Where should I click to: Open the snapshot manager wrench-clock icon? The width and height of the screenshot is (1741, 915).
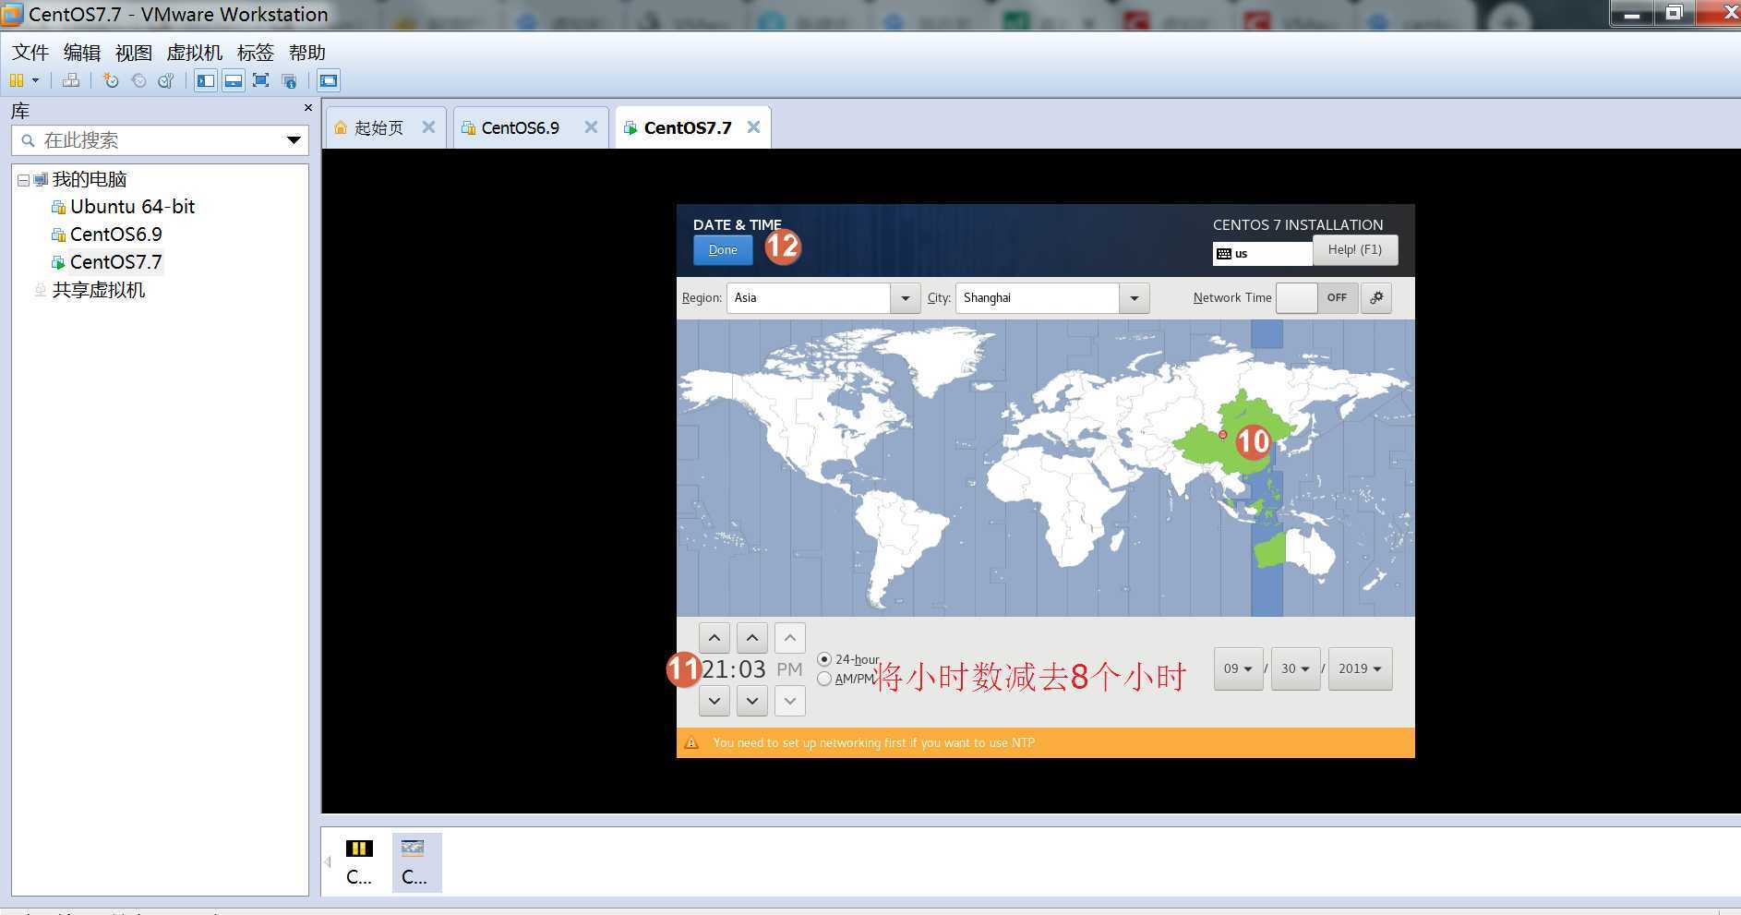click(166, 80)
